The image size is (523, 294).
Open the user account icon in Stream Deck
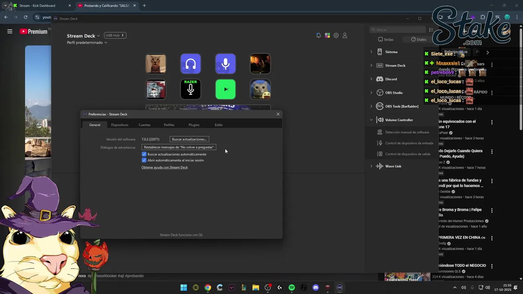[x=345, y=36]
